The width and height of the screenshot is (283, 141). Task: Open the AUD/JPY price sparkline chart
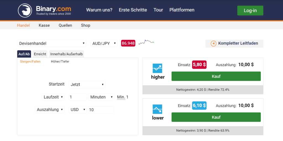[146, 42]
